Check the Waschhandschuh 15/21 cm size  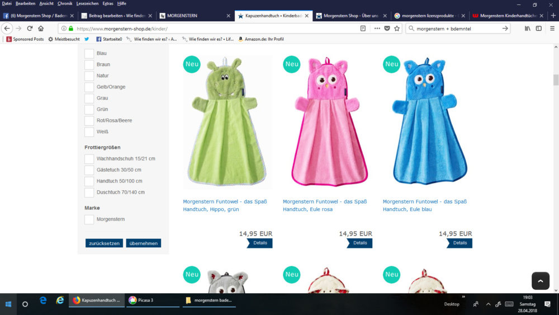click(89, 159)
